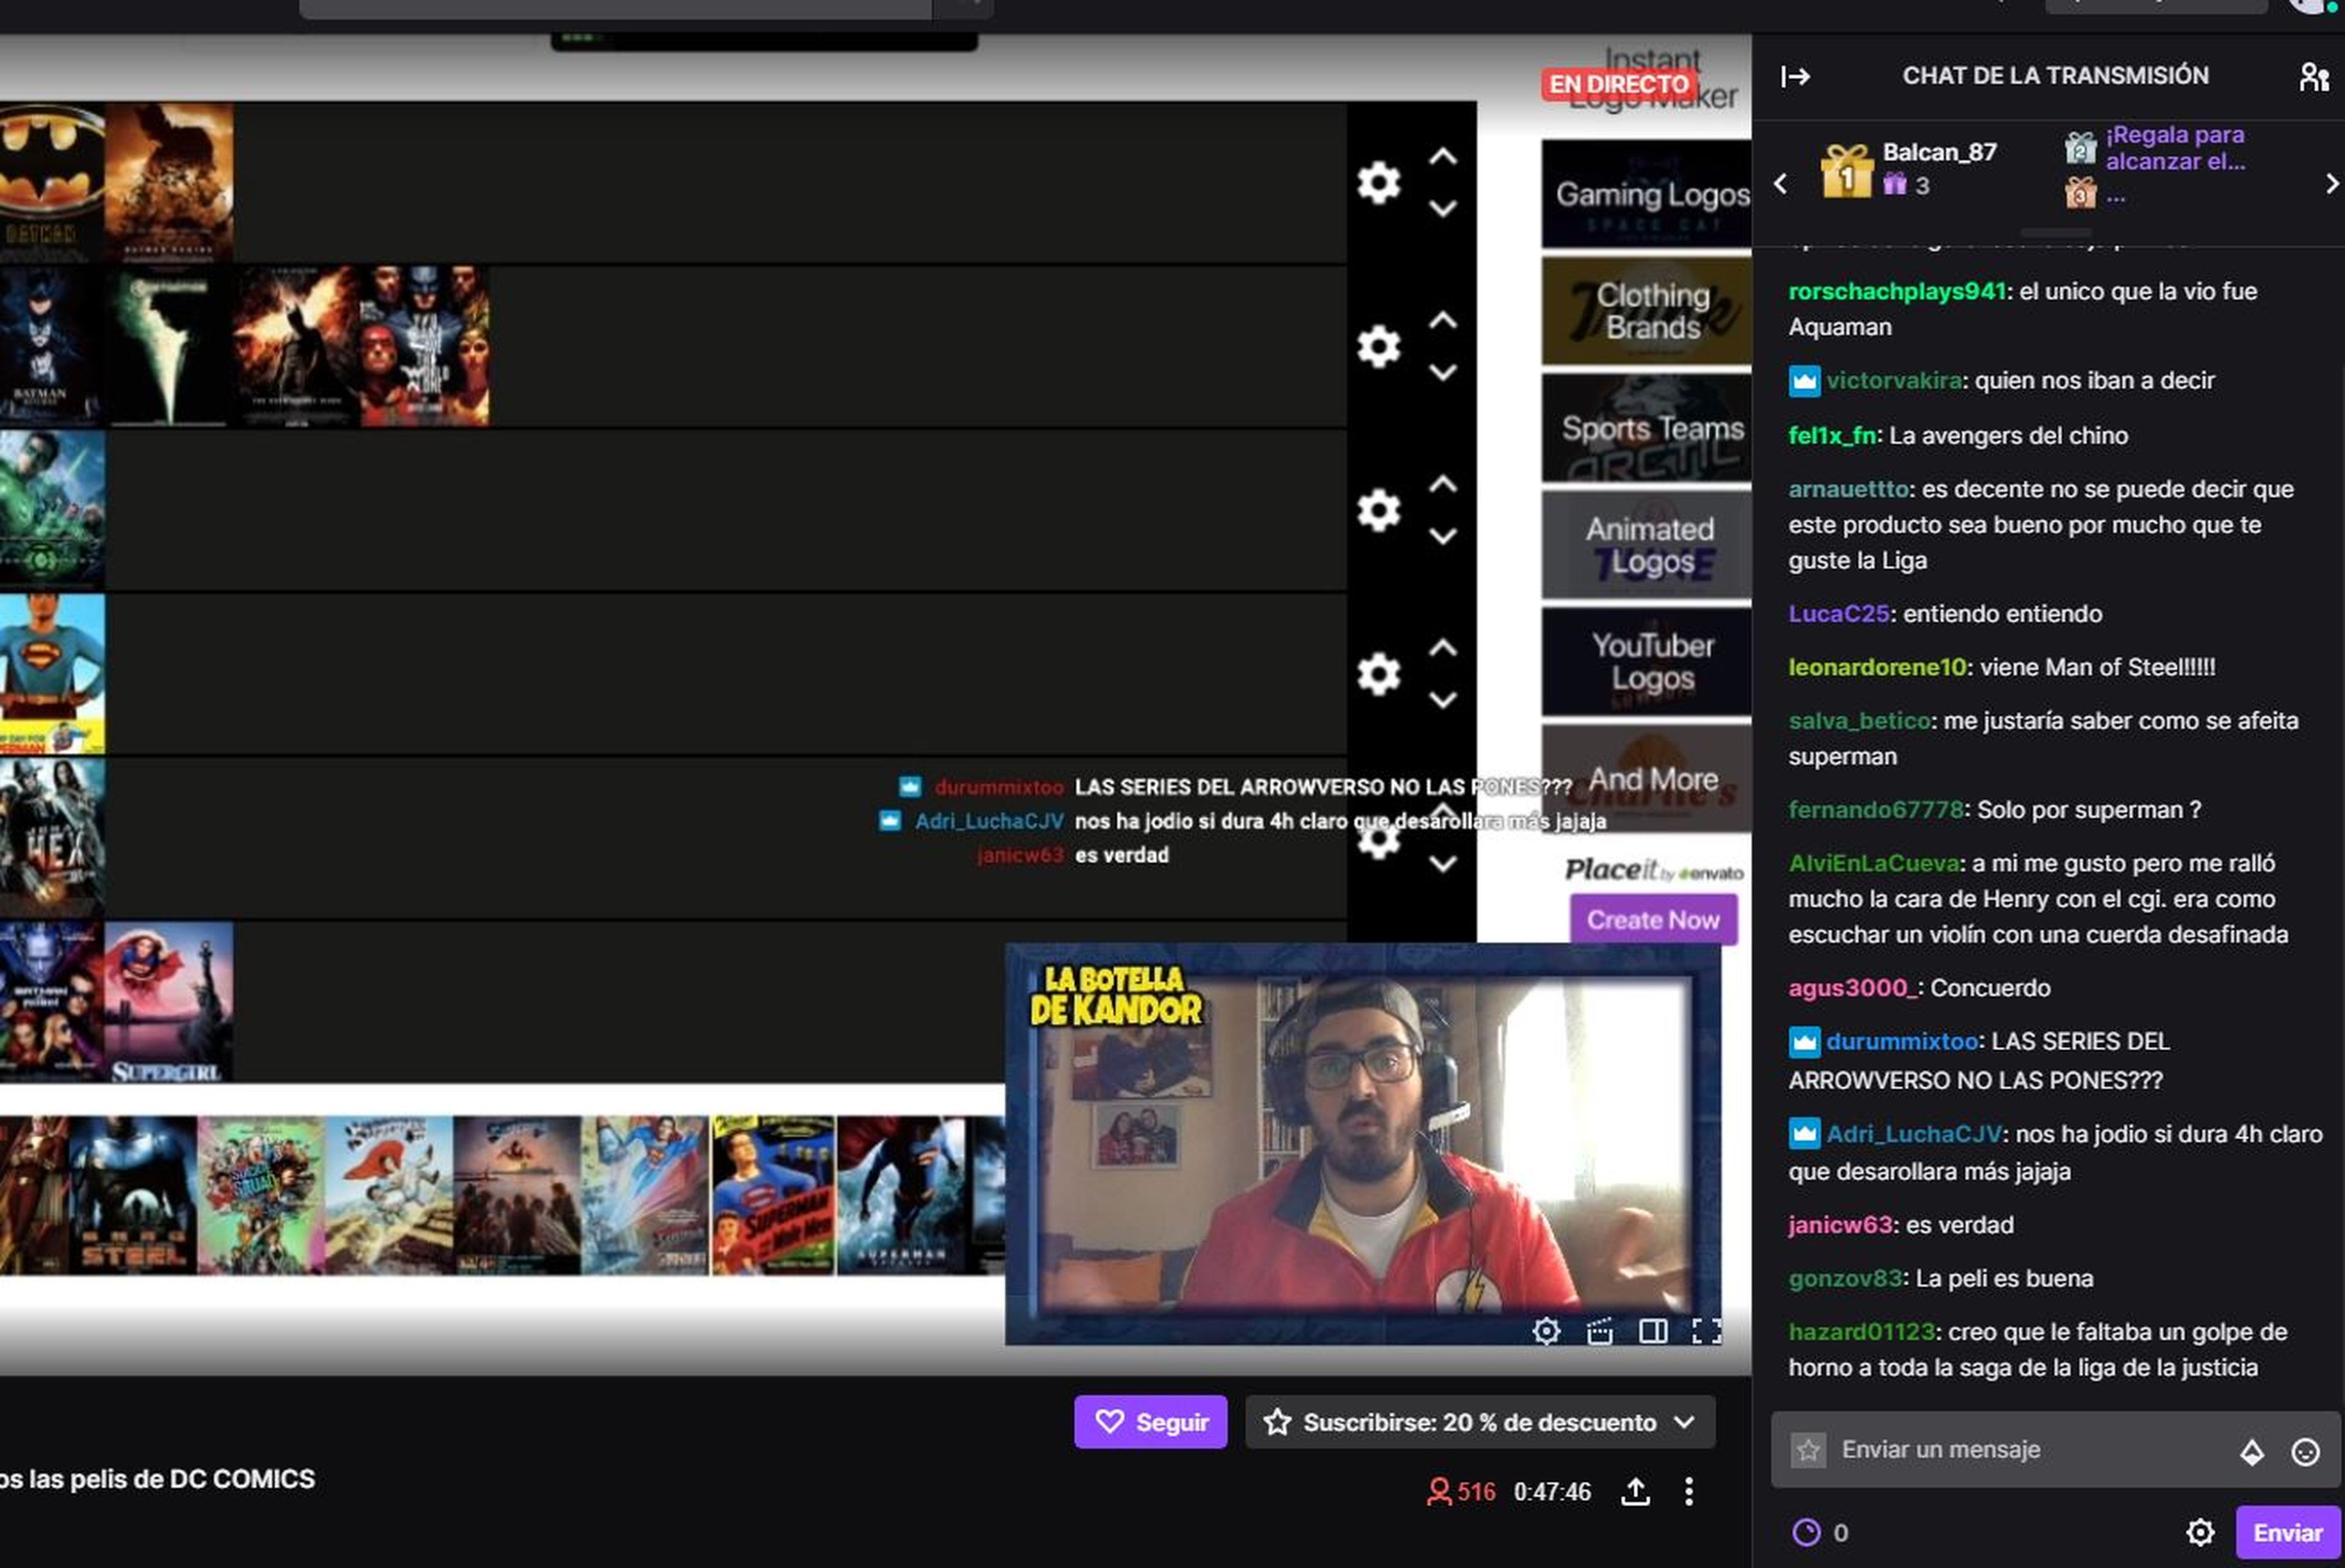Open Bits cheer icon in chat box
2345x1568 pixels.
click(2251, 1451)
